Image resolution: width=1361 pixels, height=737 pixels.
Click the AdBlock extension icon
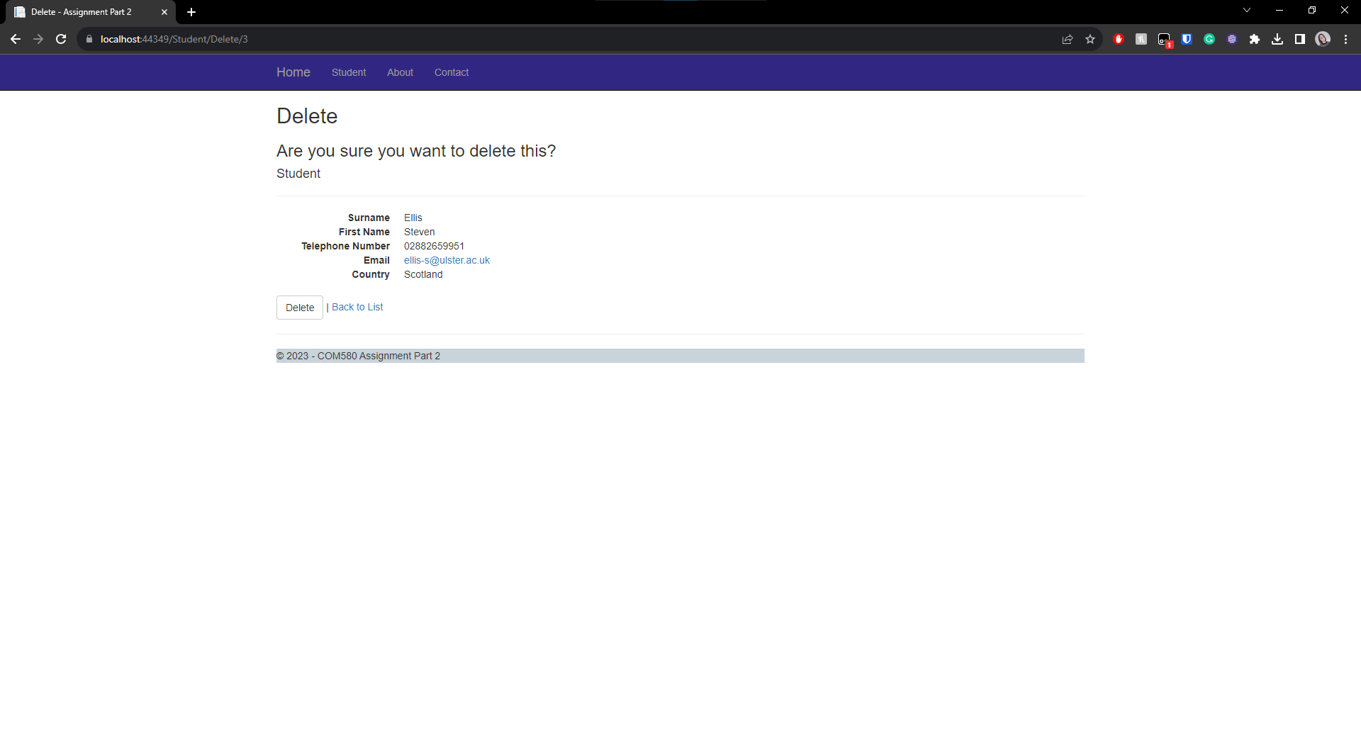point(1119,39)
